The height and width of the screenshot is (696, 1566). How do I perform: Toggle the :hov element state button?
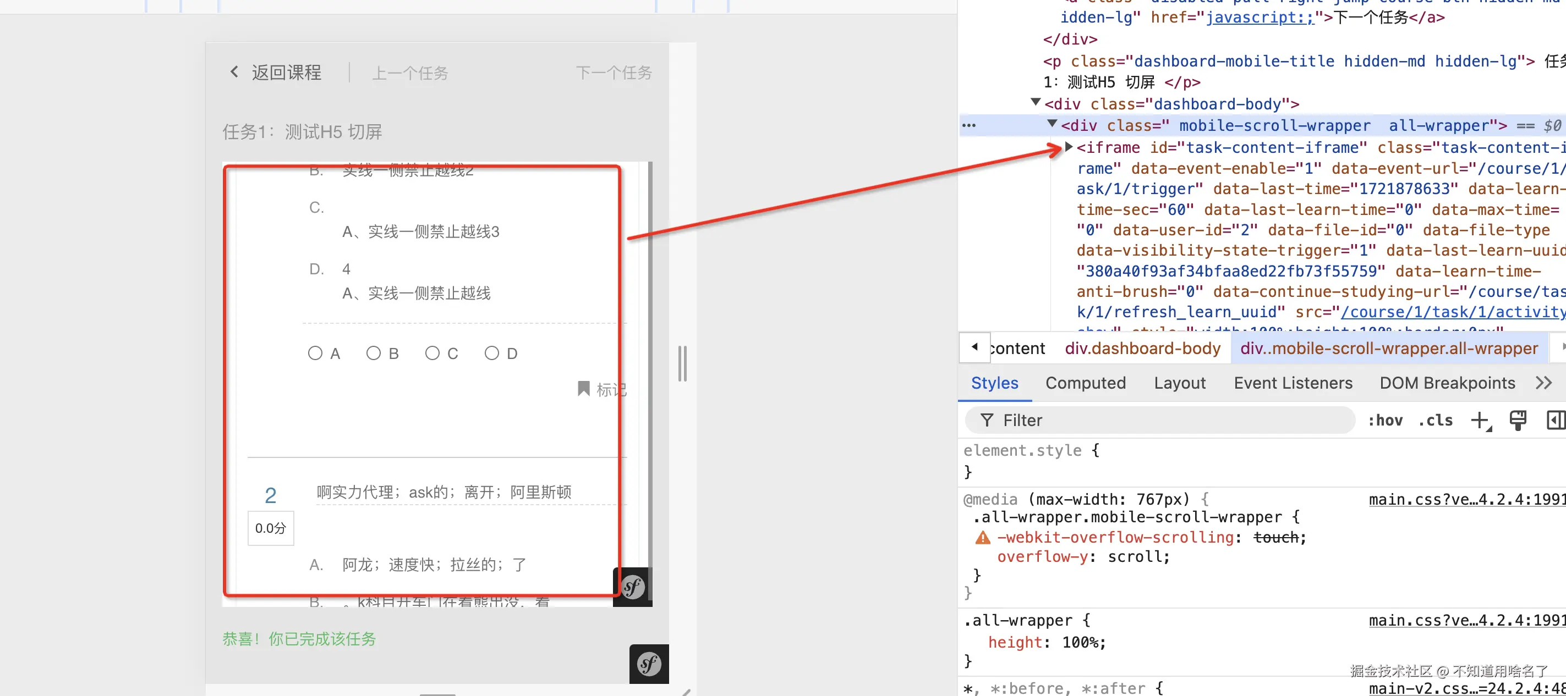click(x=1385, y=420)
